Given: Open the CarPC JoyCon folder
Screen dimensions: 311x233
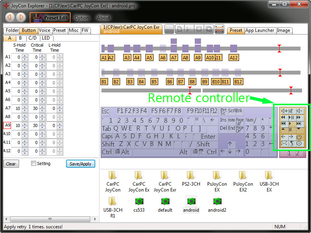Looking at the screenshot, I should point(113,181).
